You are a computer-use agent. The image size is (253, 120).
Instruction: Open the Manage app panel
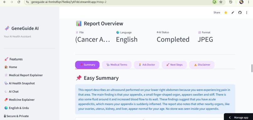point(239,117)
